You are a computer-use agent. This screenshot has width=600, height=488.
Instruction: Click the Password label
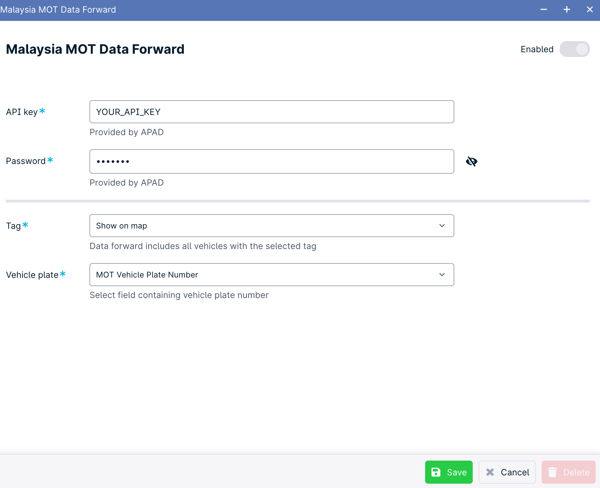[26, 161]
